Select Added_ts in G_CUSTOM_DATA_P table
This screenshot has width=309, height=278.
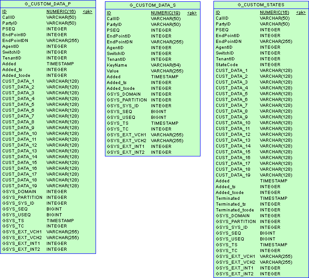[x=12, y=70]
